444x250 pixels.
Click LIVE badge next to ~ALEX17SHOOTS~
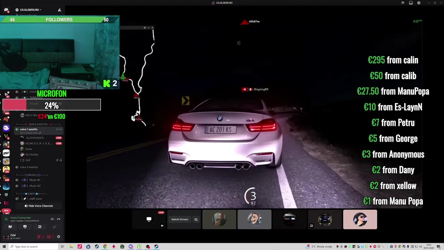click(59, 138)
